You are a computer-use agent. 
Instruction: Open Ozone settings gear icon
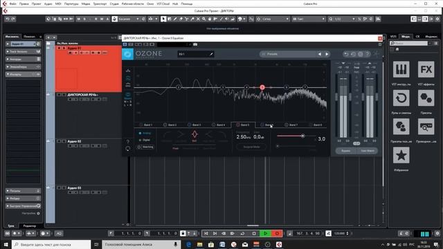coord(360,54)
